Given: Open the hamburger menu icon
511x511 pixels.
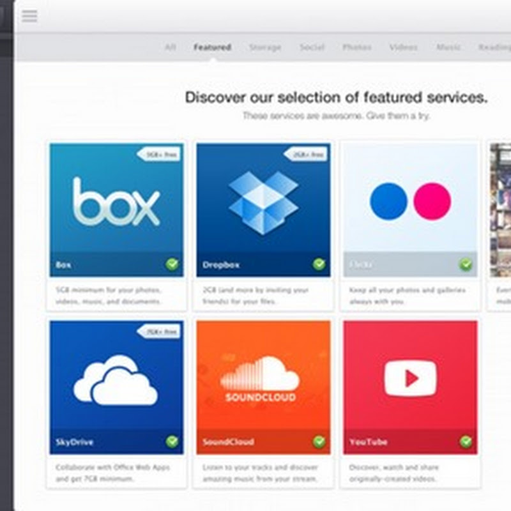Looking at the screenshot, I should (x=29, y=15).
